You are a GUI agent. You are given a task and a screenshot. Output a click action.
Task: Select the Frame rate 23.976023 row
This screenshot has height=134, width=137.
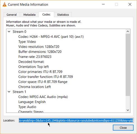click(35, 57)
